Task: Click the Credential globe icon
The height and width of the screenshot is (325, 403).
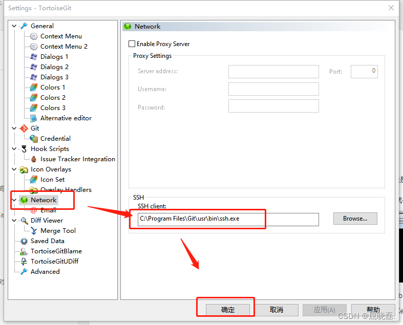Action: click(x=34, y=139)
